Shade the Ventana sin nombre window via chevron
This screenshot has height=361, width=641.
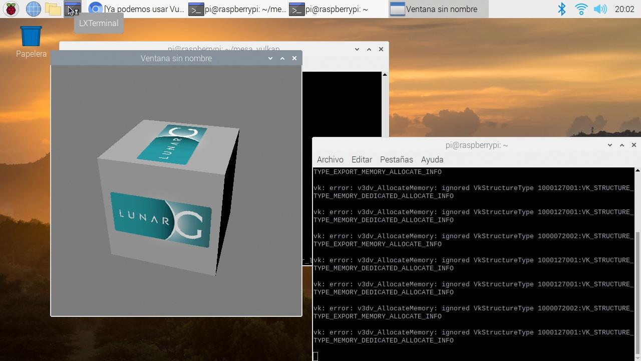tap(270, 58)
